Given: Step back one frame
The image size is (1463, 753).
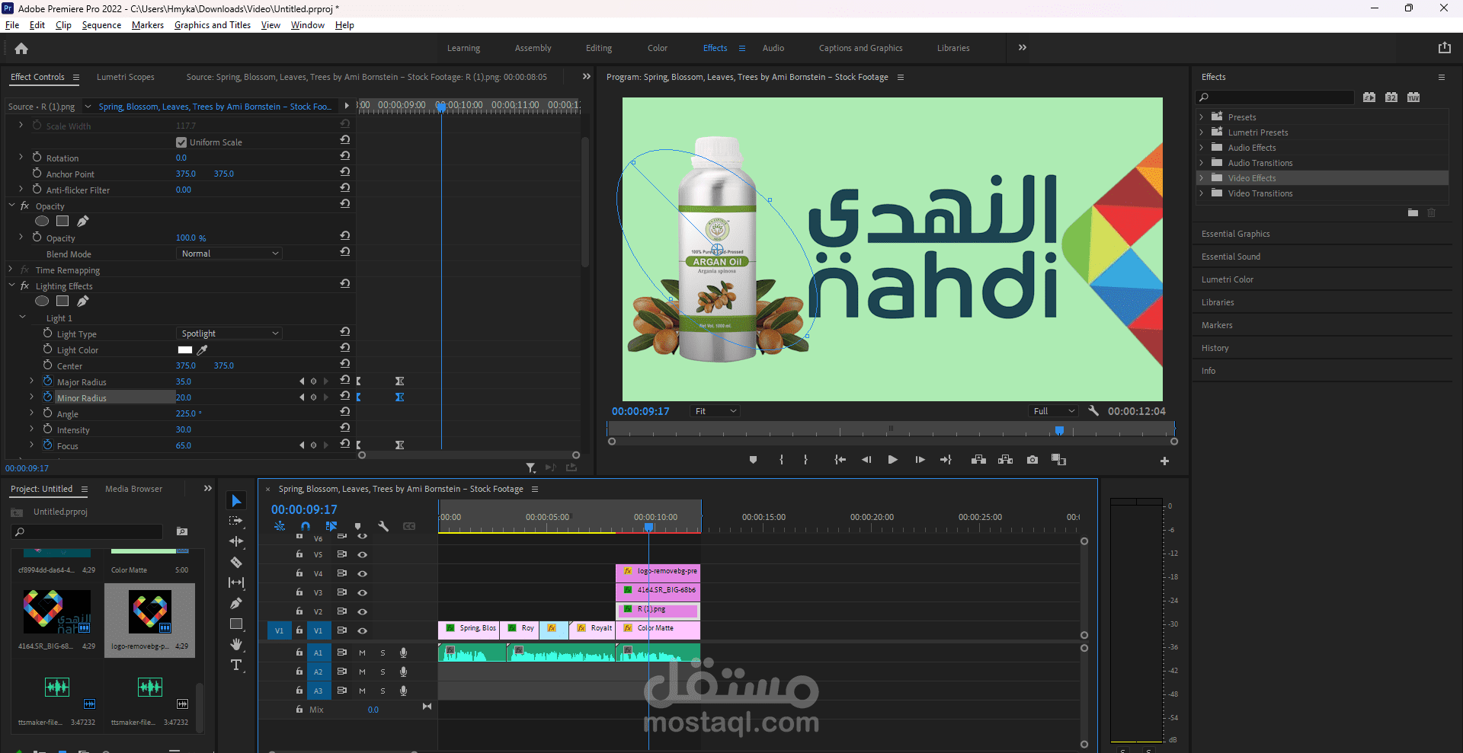Looking at the screenshot, I should click(x=866, y=460).
